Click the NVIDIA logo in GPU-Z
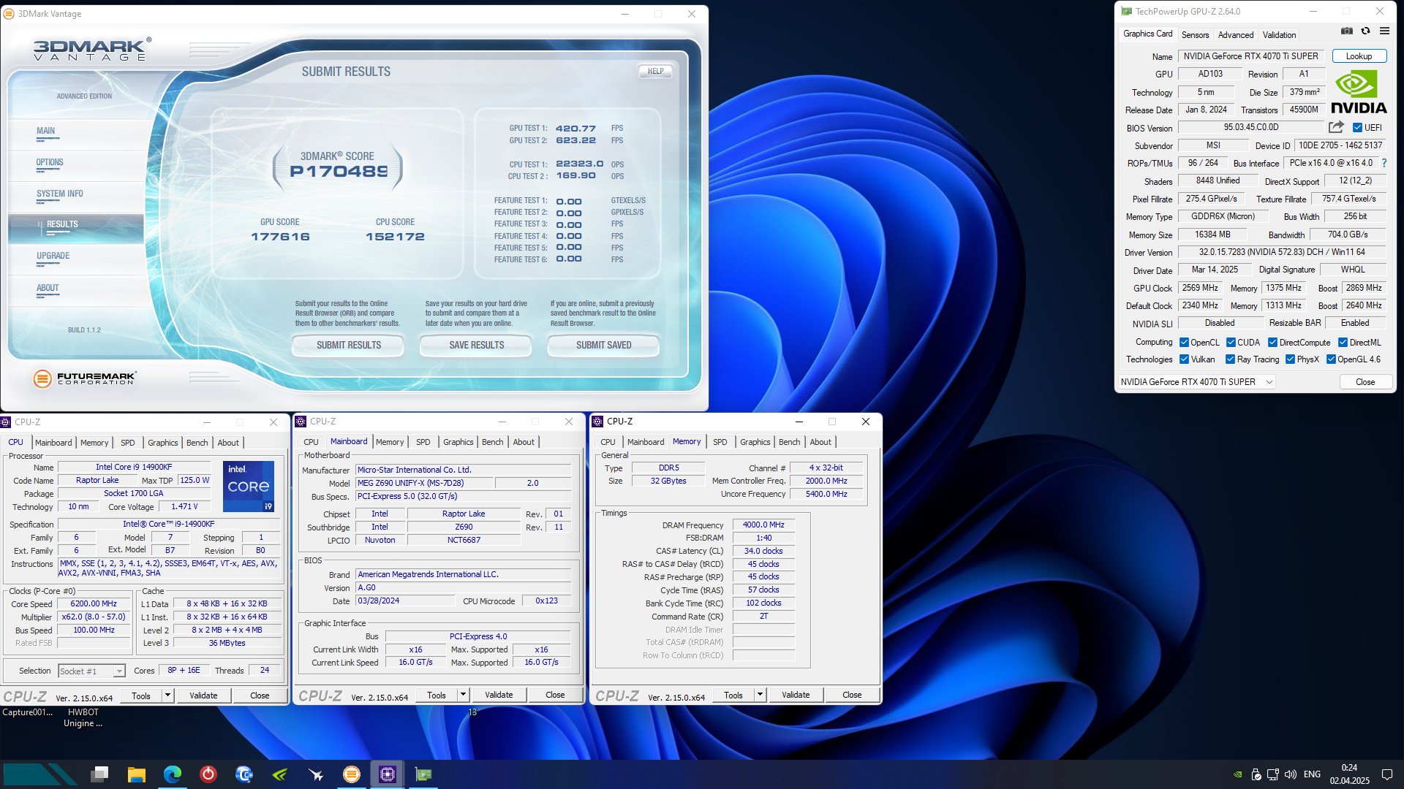Viewport: 1404px width, 789px height. (x=1359, y=92)
